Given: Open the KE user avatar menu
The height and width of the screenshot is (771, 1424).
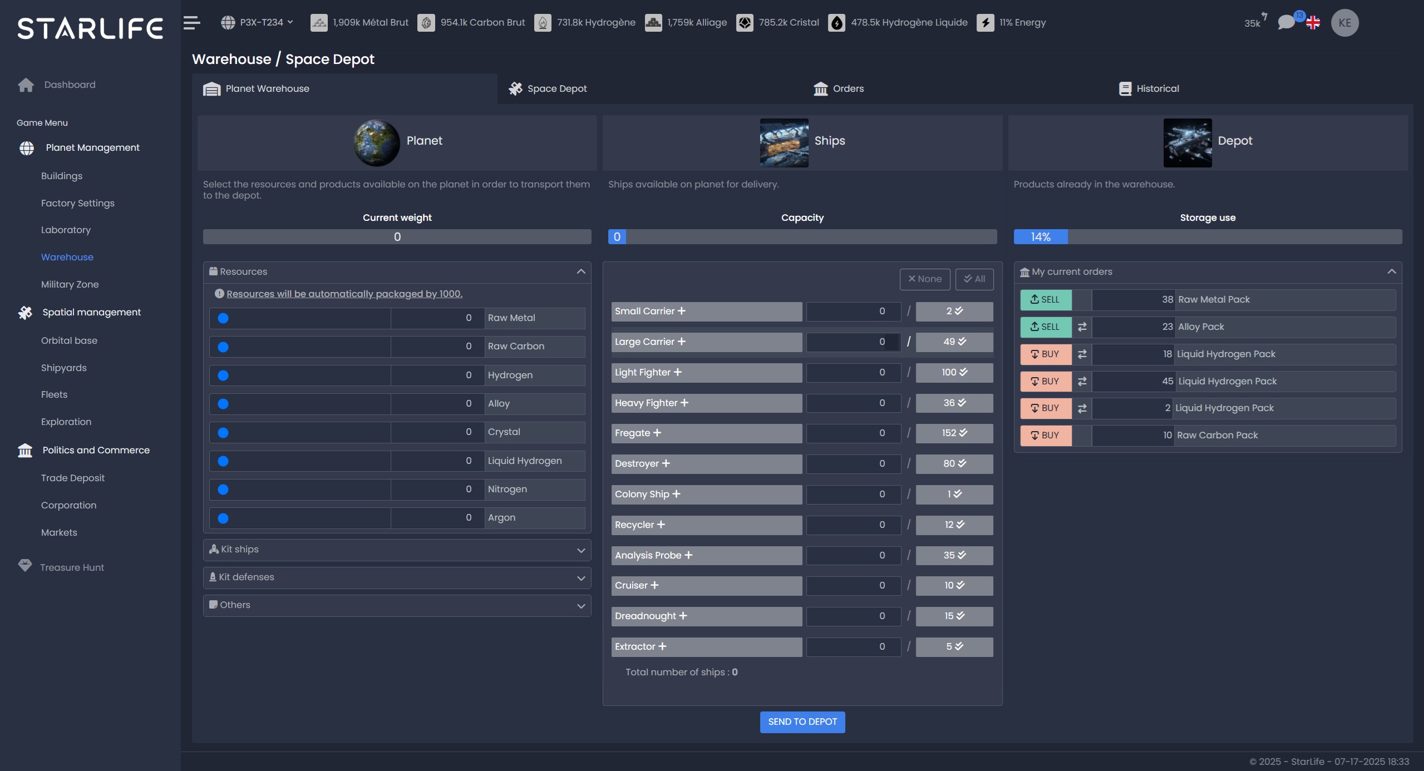Looking at the screenshot, I should [x=1345, y=23].
